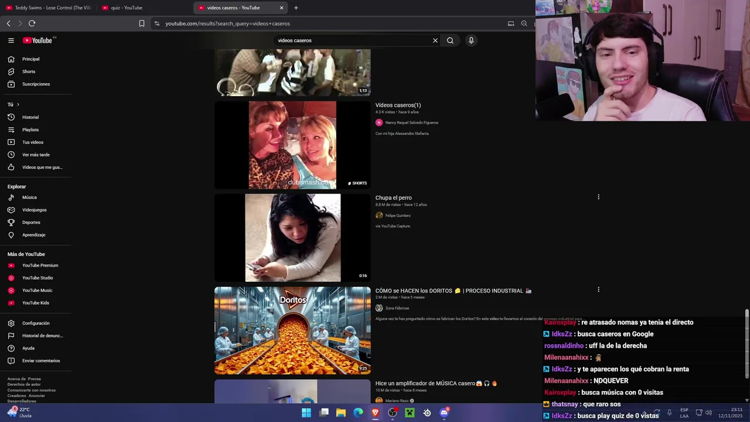Visit Zona Fábricas channel
This screenshot has width=750, height=422.
397,308
